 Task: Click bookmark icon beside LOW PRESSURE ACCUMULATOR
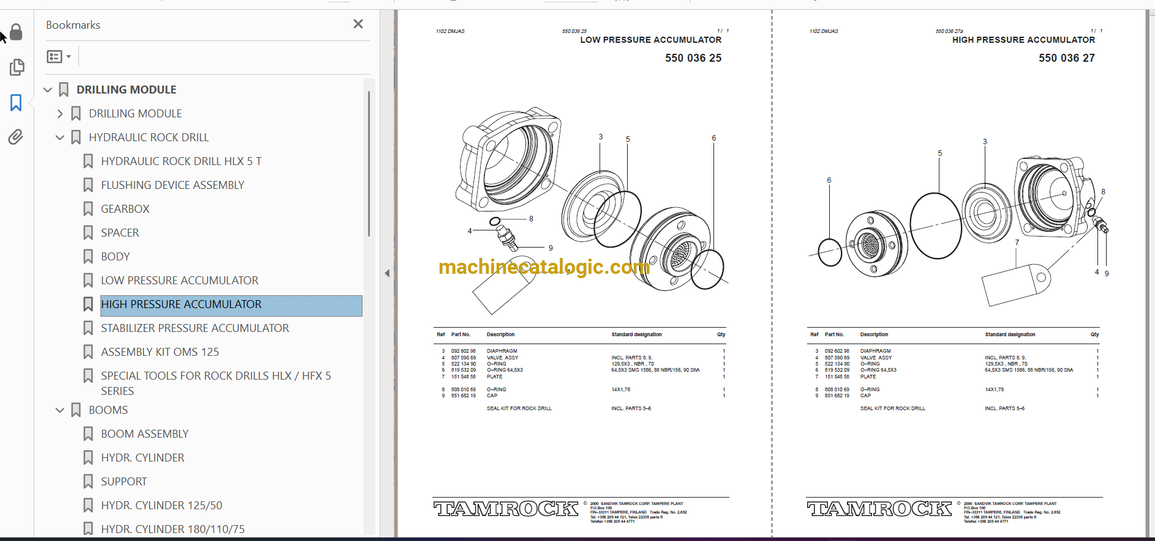(88, 281)
